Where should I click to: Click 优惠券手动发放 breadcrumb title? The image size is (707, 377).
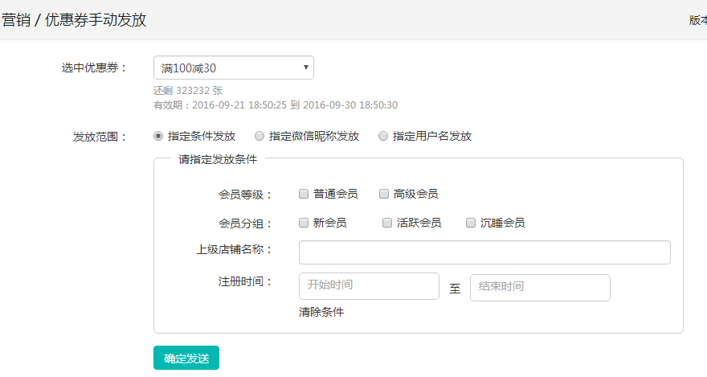point(96,20)
